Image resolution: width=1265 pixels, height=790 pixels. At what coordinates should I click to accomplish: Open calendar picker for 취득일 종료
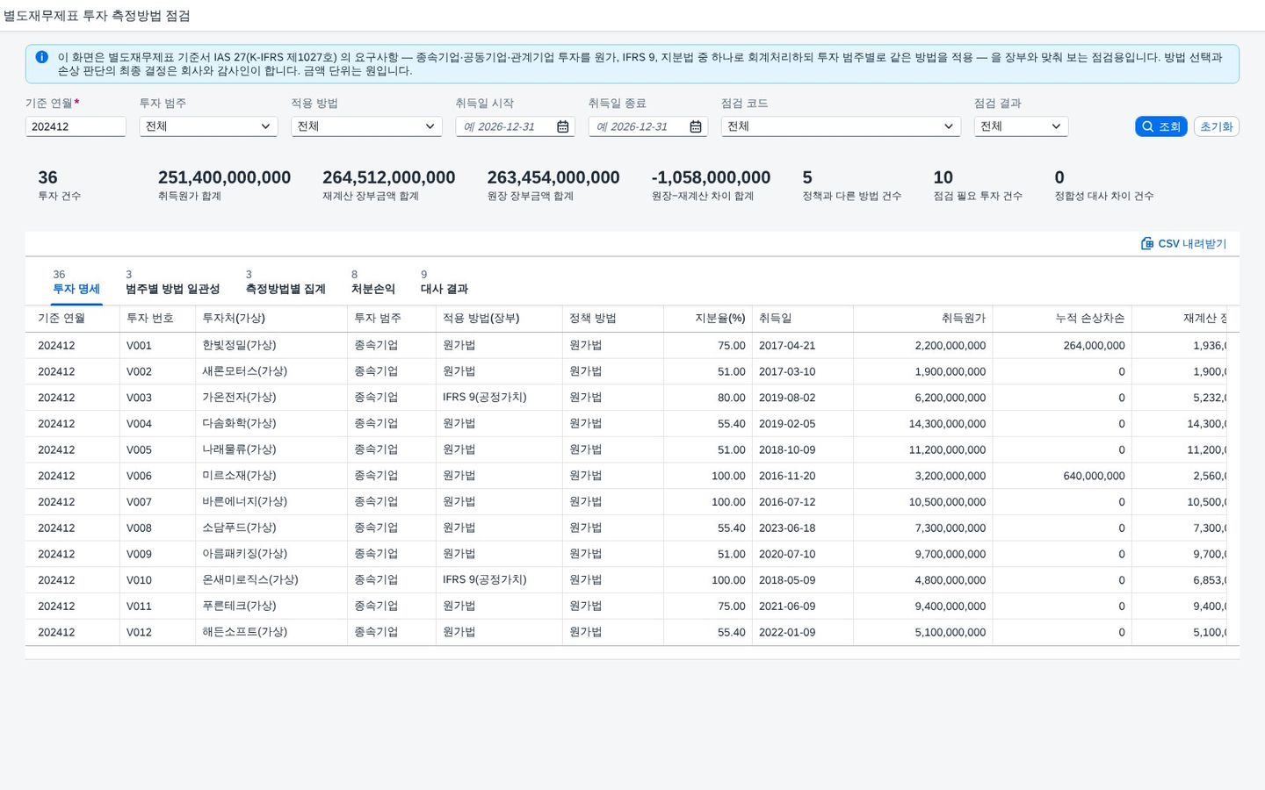pyautogui.click(x=696, y=126)
